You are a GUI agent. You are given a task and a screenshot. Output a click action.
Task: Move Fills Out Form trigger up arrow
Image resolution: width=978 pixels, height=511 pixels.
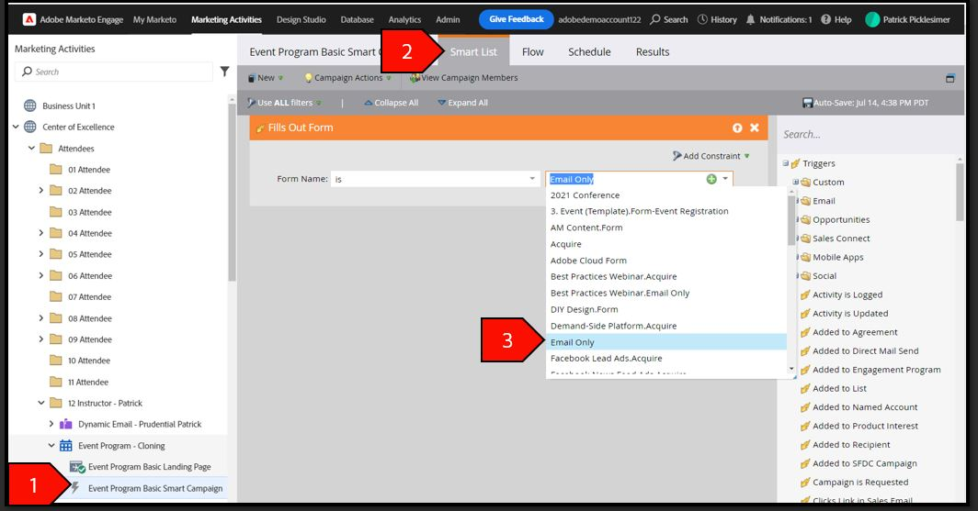(737, 128)
